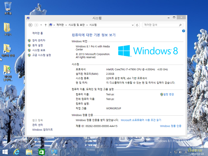This screenshot has width=208, height=156.
Task: Open 관리 센터 link
Action: (x=38, y=125)
